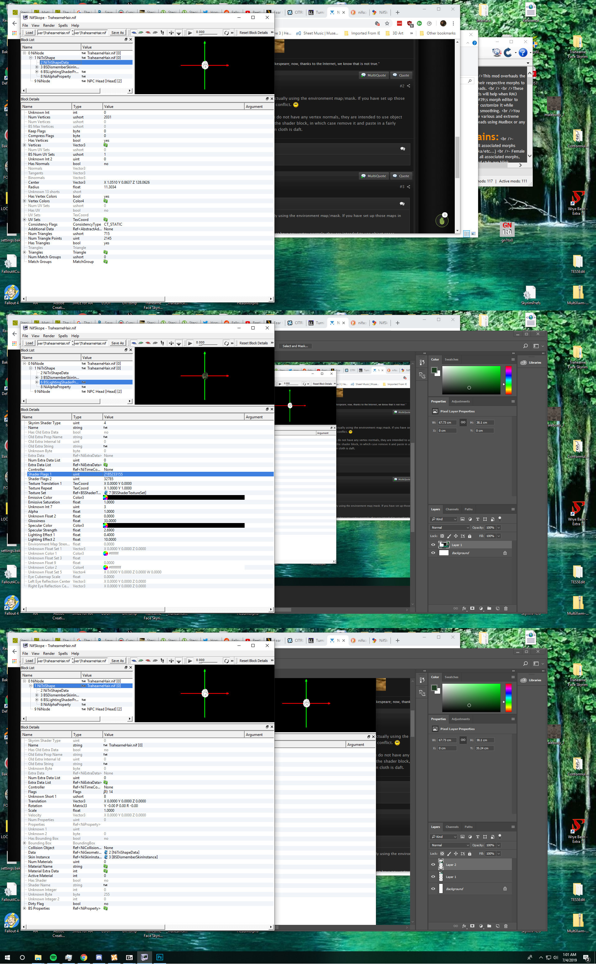Image resolution: width=596 pixels, height=969 pixels.
Task: Click Mod Organizer's blue refresh arrow icon
Action: pos(508,53)
